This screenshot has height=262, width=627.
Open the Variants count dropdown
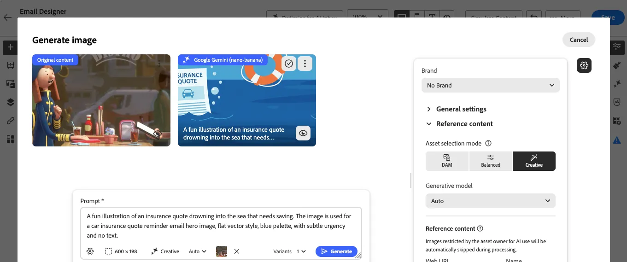[x=301, y=251]
